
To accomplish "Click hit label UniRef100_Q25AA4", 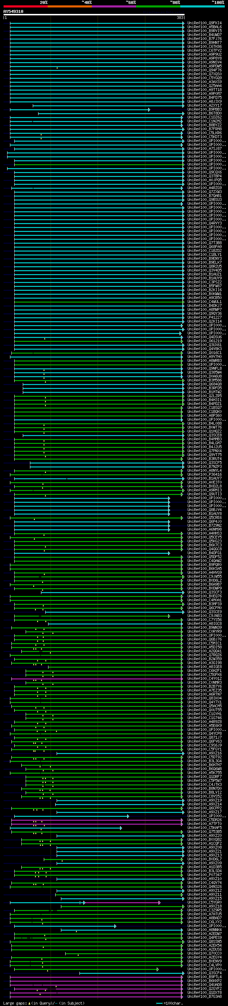I will [x=204, y=86].
